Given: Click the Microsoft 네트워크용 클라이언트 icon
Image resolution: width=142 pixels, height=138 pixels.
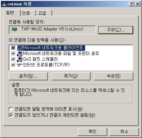Looking at the screenshot, I should tap(20, 48).
